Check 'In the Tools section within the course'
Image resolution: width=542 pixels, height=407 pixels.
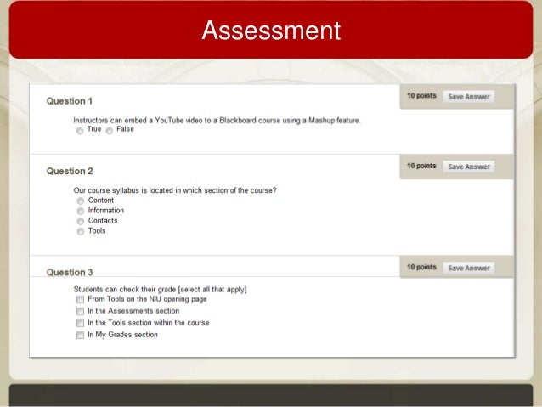click(x=80, y=323)
